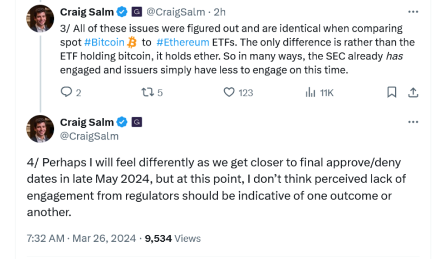Open view analytics showing 11K

310,92
